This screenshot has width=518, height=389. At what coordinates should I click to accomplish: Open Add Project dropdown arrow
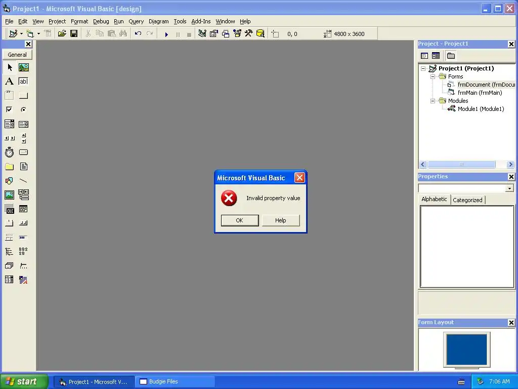[21, 34]
